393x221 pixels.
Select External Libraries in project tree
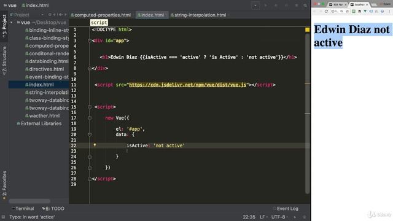[x=39, y=123]
